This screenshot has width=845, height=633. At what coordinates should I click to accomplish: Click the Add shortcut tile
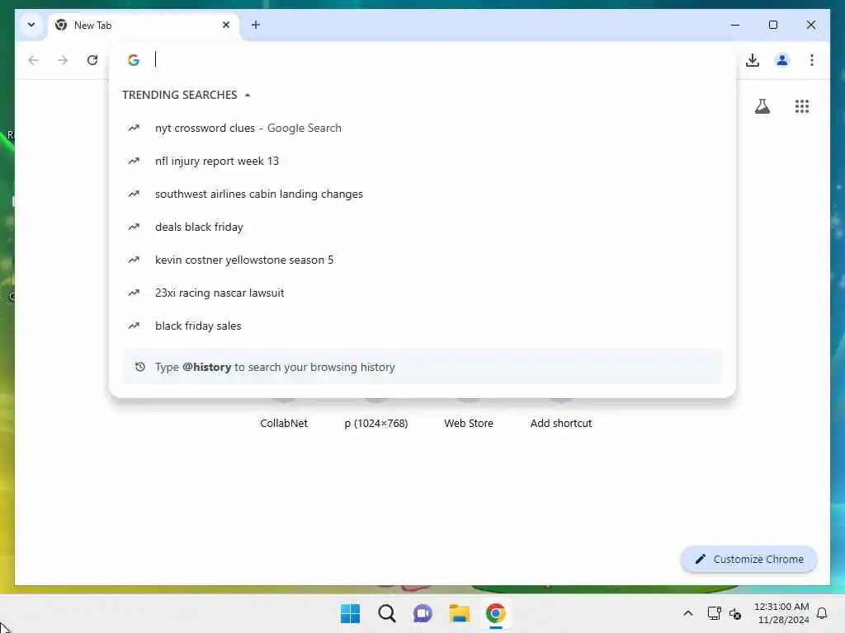click(x=561, y=423)
